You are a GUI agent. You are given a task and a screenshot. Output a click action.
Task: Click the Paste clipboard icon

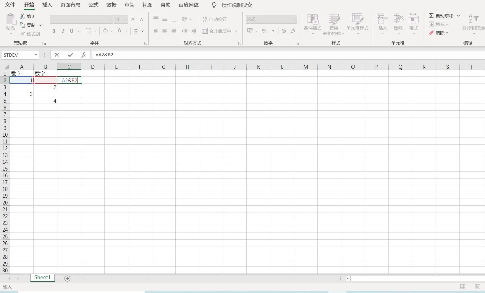click(11, 19)
